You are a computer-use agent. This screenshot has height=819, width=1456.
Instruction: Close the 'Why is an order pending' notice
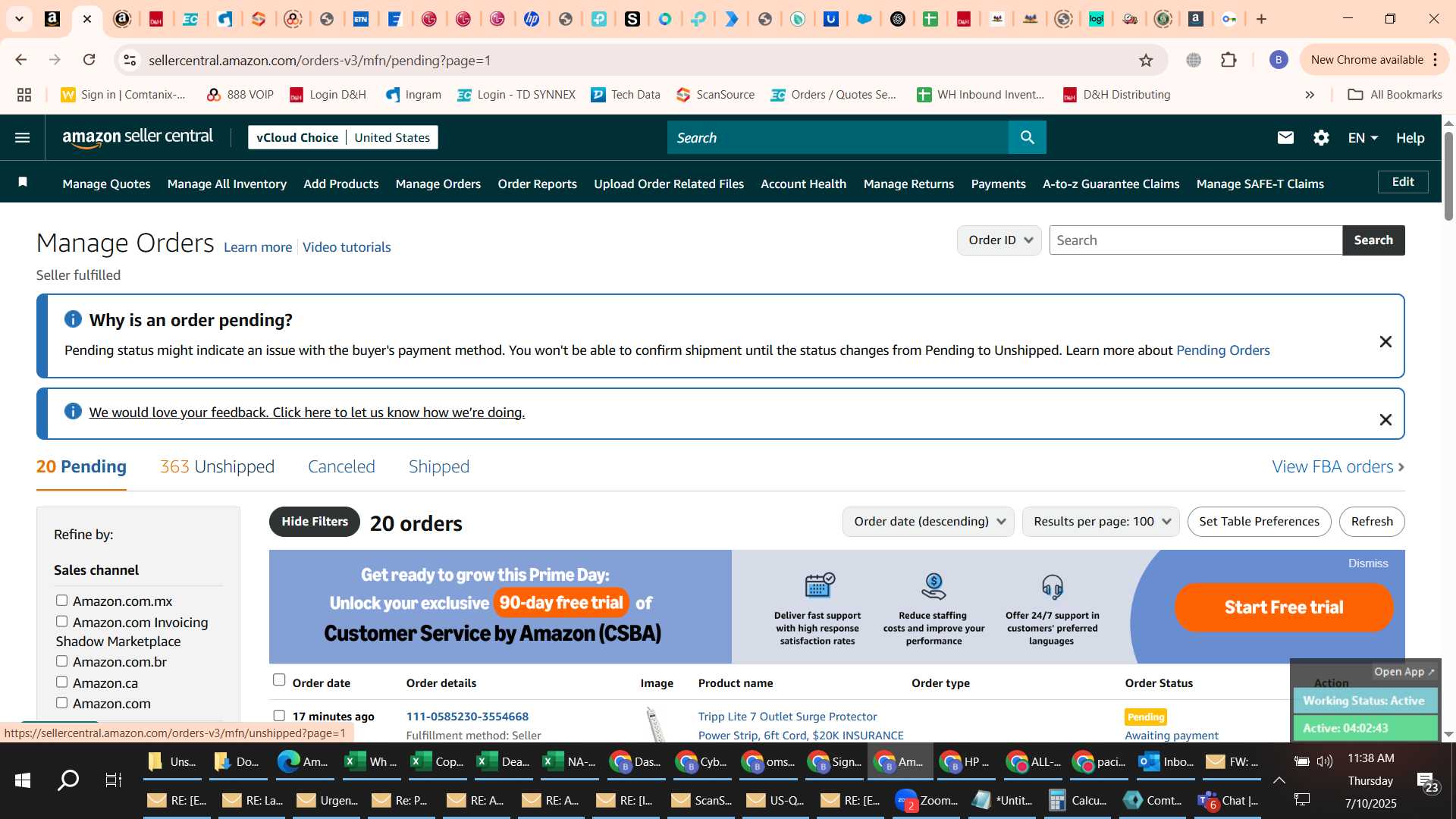coord(1385,342)
